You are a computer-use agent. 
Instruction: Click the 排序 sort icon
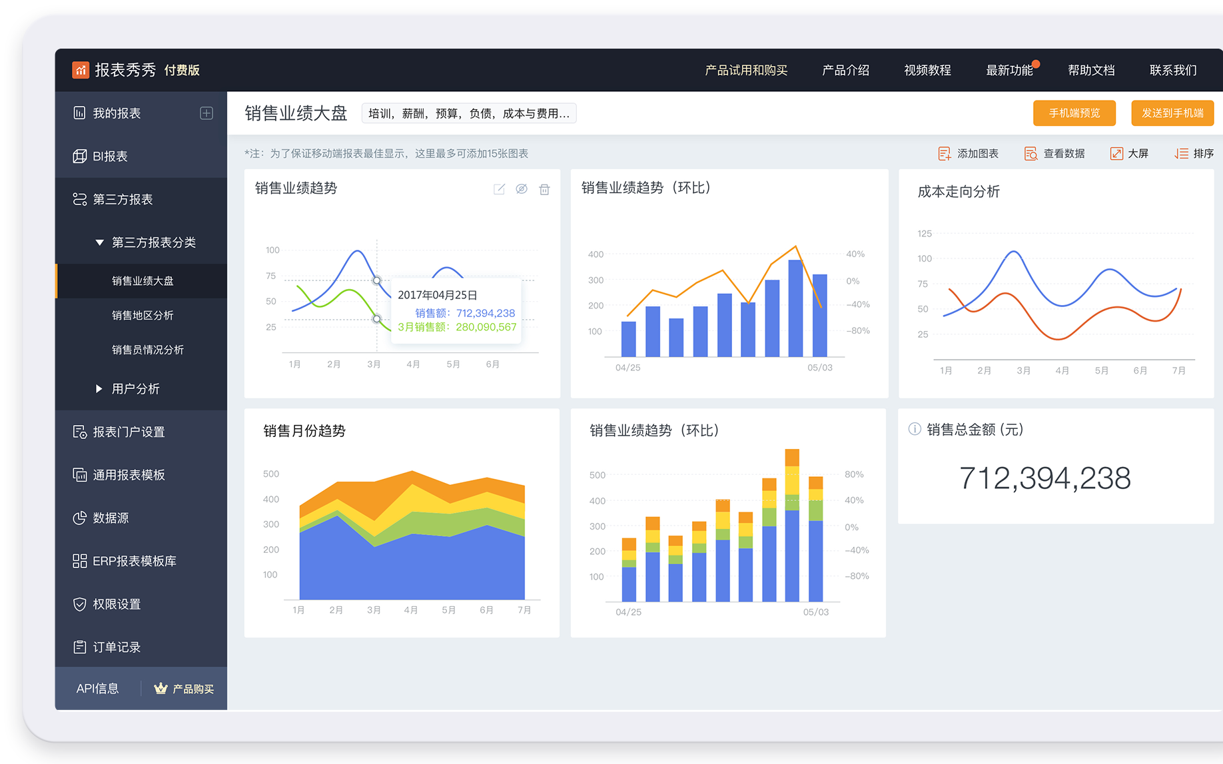tap(1181, 154)
